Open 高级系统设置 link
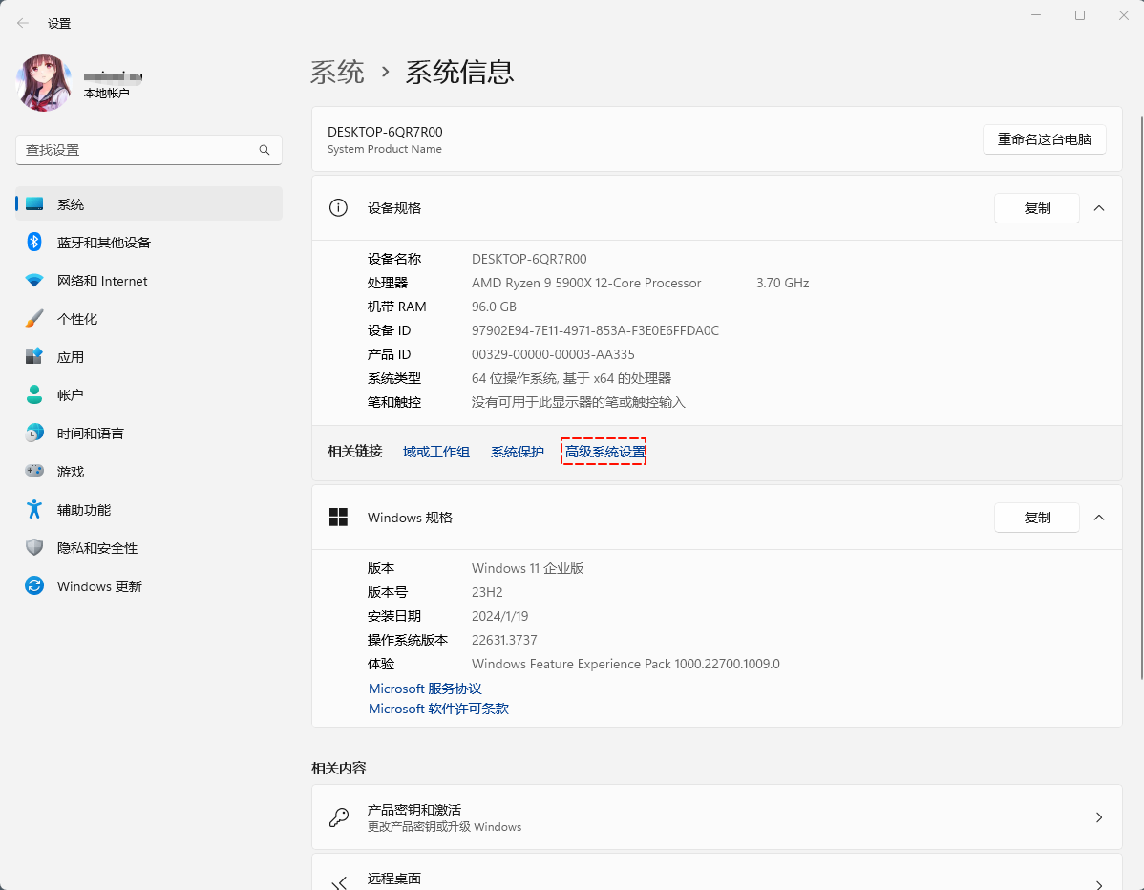Image resolution: width=1144 pixels, height=890 pixels. coord(603,451)
